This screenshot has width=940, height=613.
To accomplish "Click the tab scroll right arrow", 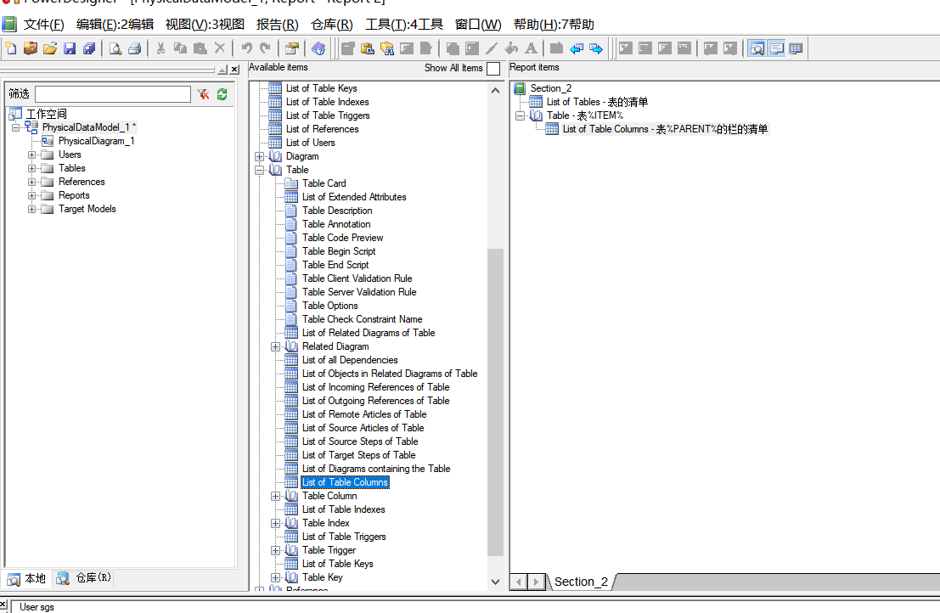I will pos(537,582).
